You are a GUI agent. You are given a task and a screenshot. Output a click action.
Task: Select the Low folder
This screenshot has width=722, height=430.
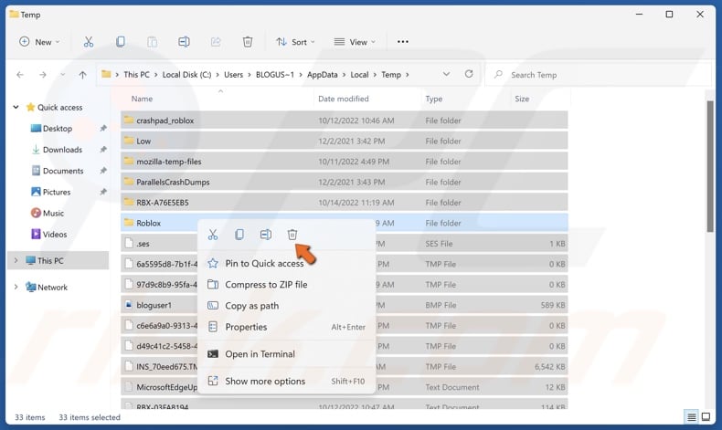click(x=345, y=142)
